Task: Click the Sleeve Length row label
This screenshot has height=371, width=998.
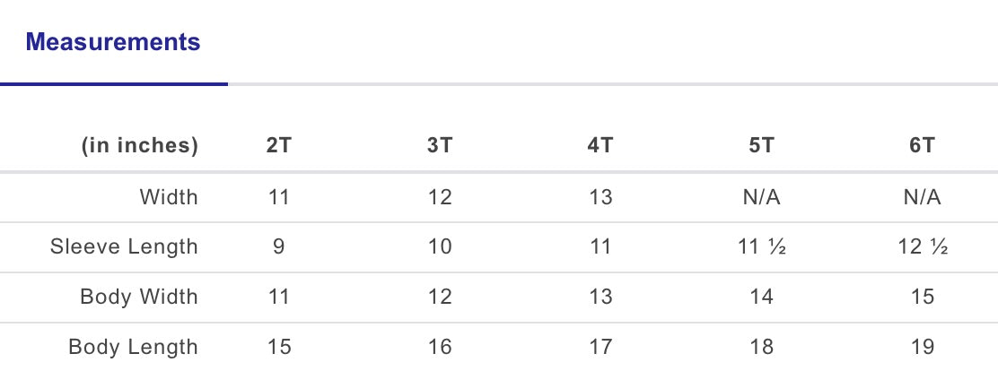Action: (x=124, y=247)
